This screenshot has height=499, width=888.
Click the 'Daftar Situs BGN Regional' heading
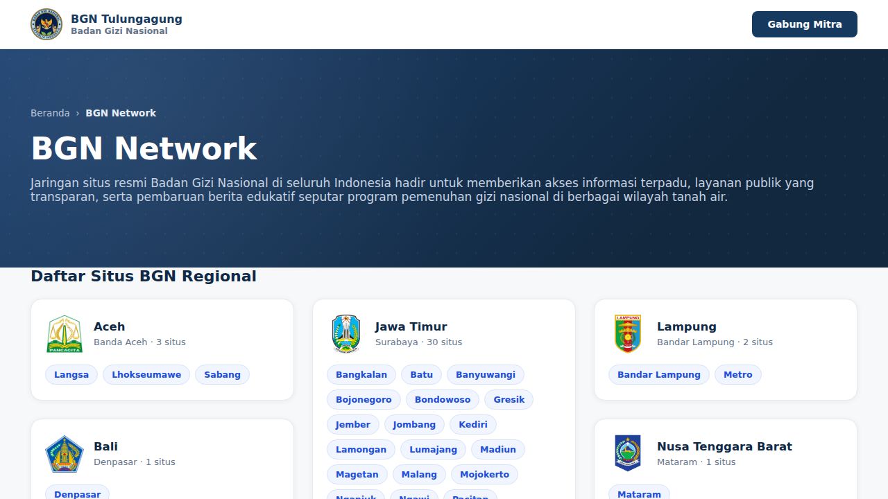pos(144,276)
